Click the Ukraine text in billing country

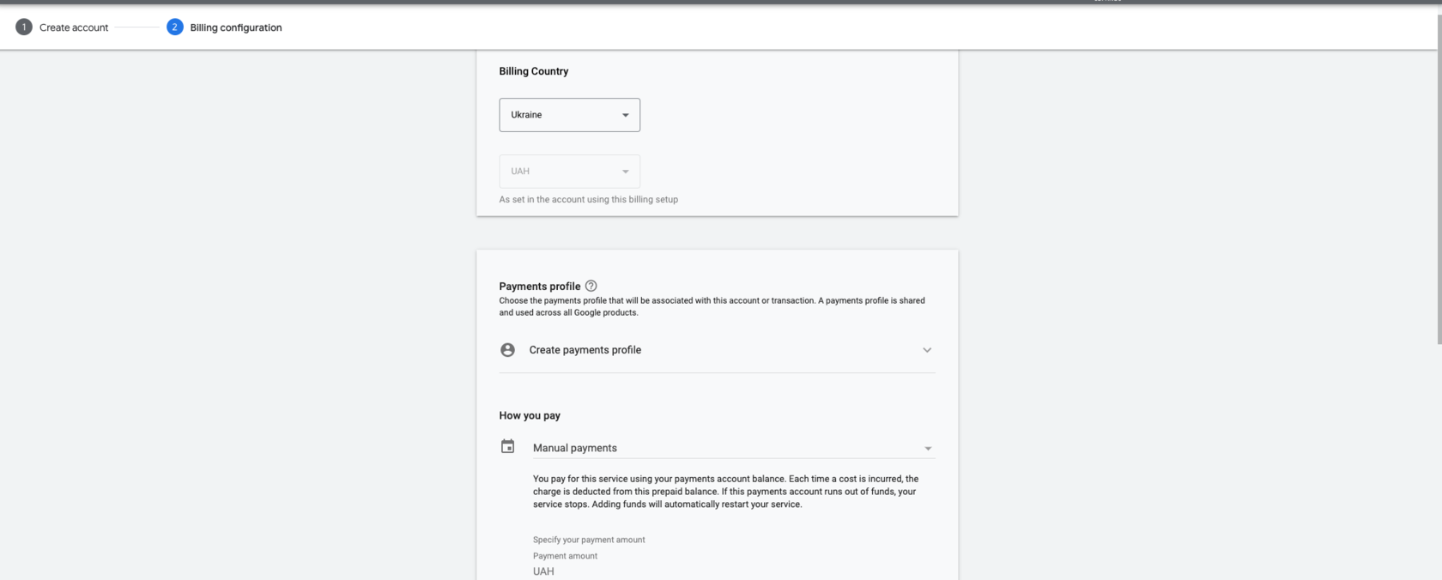click(x=527, y=115)
